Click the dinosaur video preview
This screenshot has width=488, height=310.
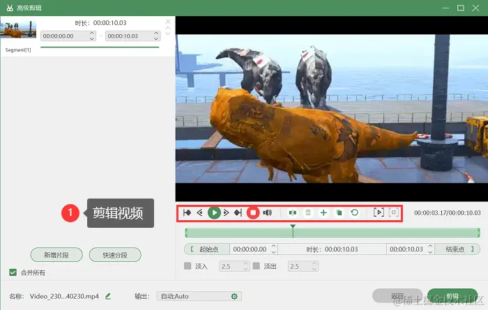coord(331,109)
